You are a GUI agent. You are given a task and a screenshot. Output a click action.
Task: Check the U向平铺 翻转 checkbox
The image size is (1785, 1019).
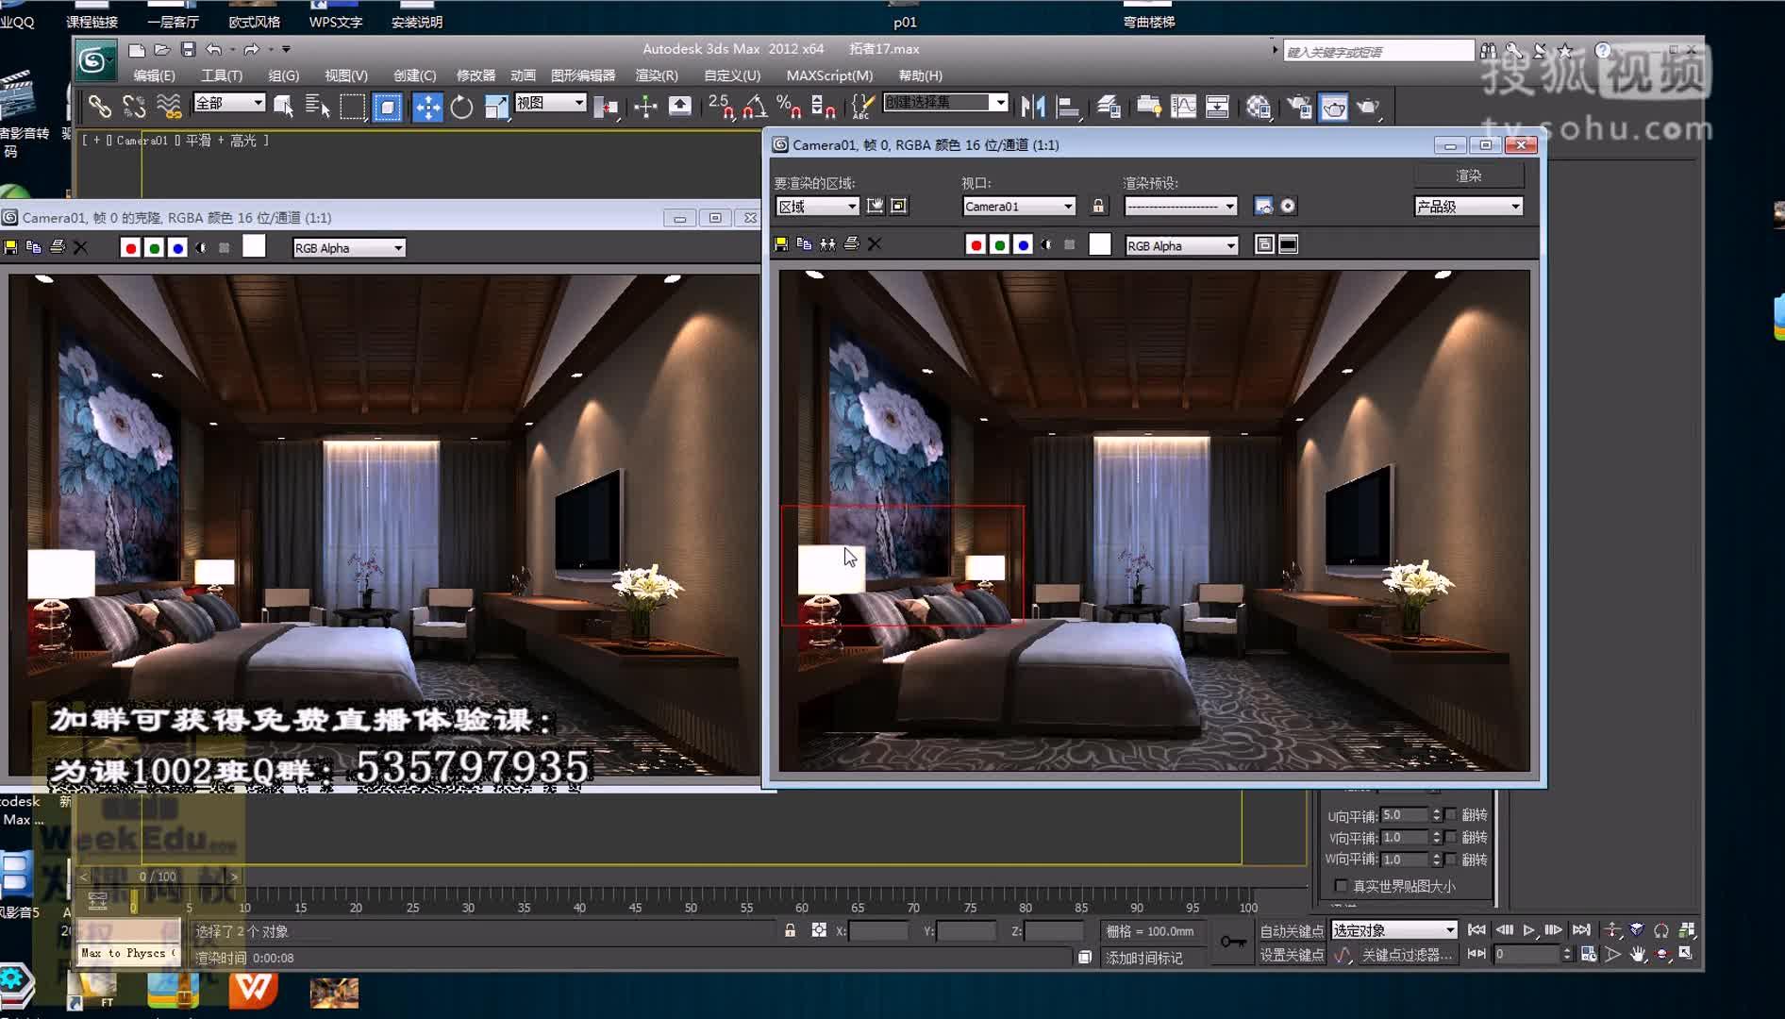click(1451, 815)
